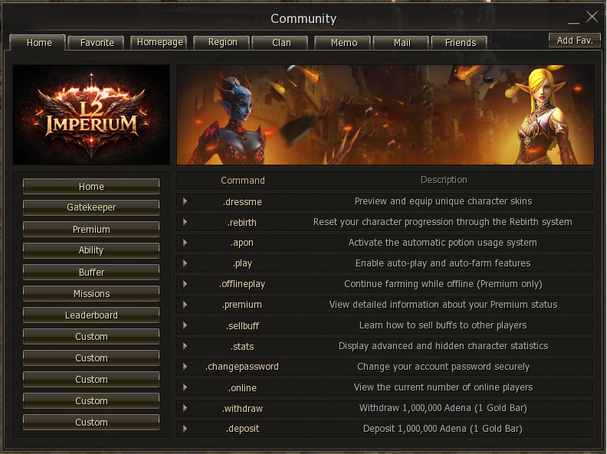Switch to the Home tab

pyautogui.click(x=38, y=43)
